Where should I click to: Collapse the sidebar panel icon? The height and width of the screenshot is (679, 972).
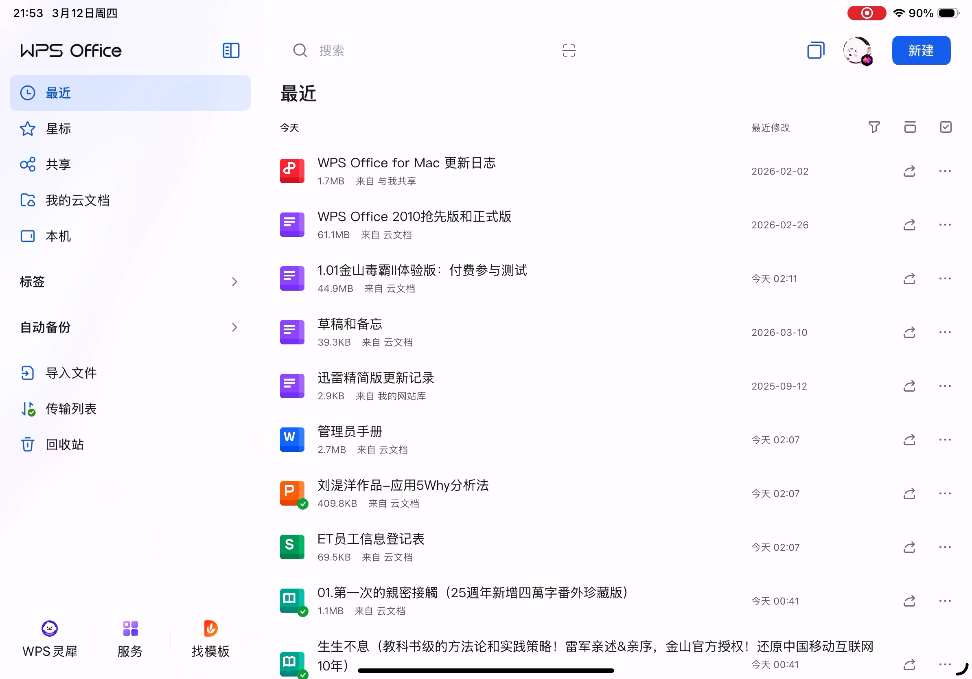231,51
